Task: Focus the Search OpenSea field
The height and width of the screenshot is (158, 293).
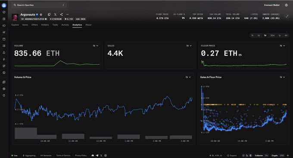Action: click(x=39, y=5)
